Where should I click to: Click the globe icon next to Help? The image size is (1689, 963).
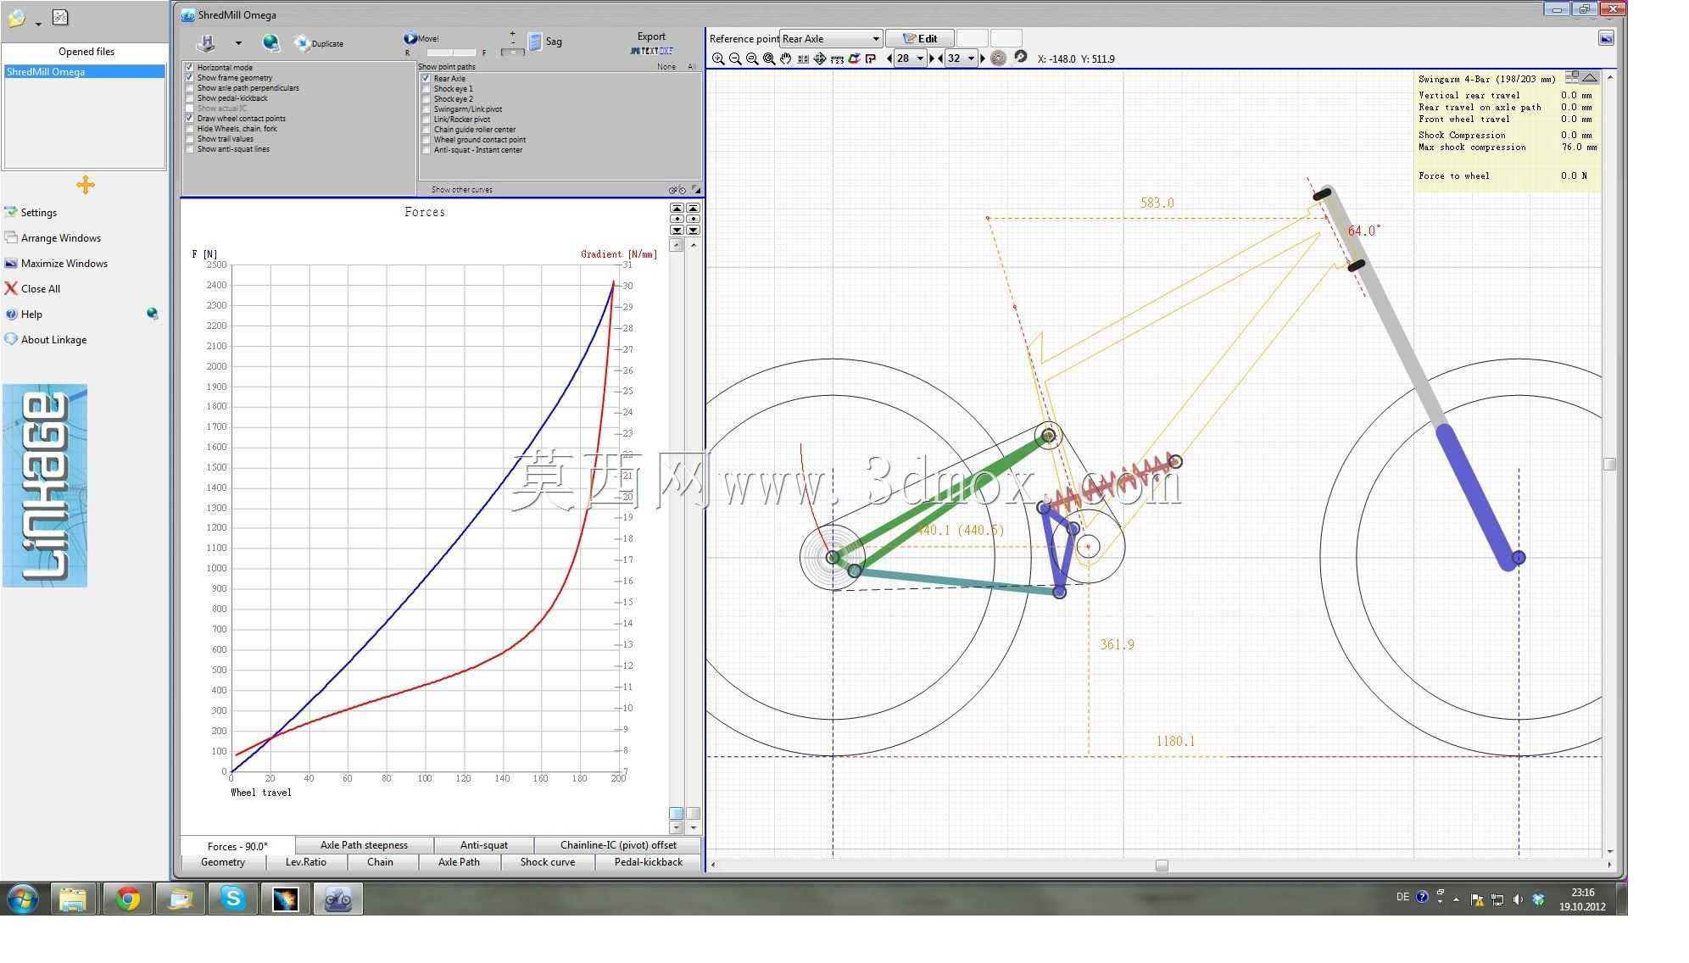[153, 314]
